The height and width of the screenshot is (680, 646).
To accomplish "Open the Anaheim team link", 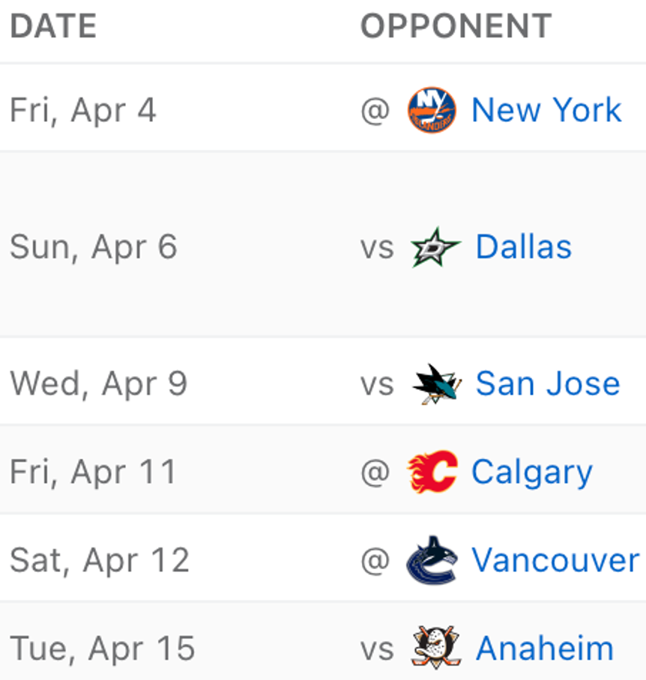I will click(x=545, y=648).
